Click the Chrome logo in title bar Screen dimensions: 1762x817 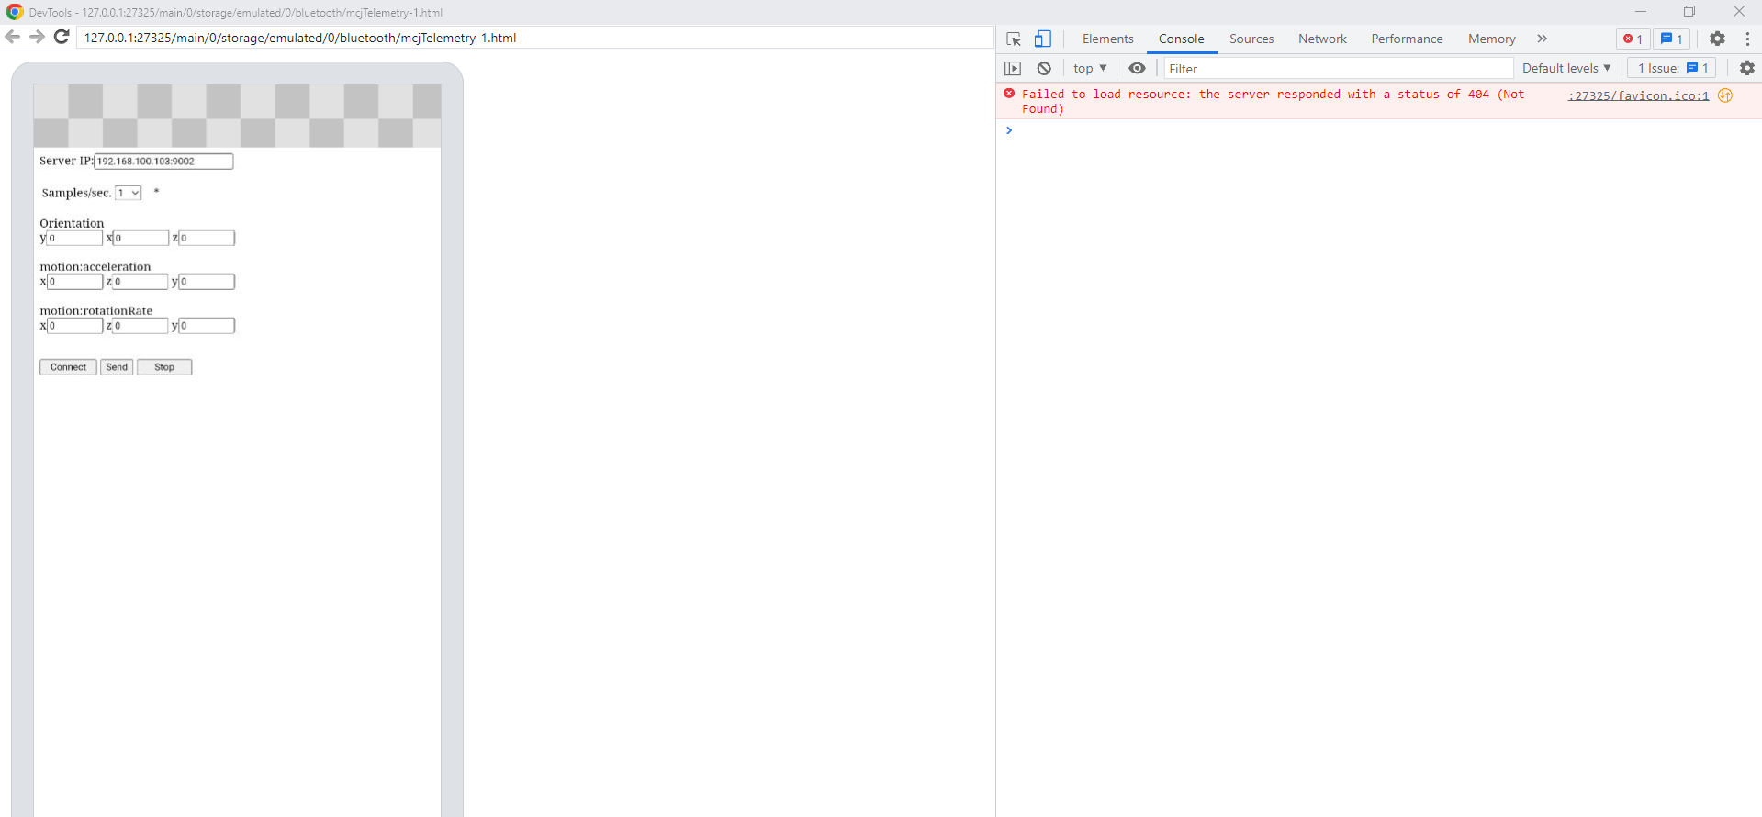pyautogui.click(x=15, y=12)
